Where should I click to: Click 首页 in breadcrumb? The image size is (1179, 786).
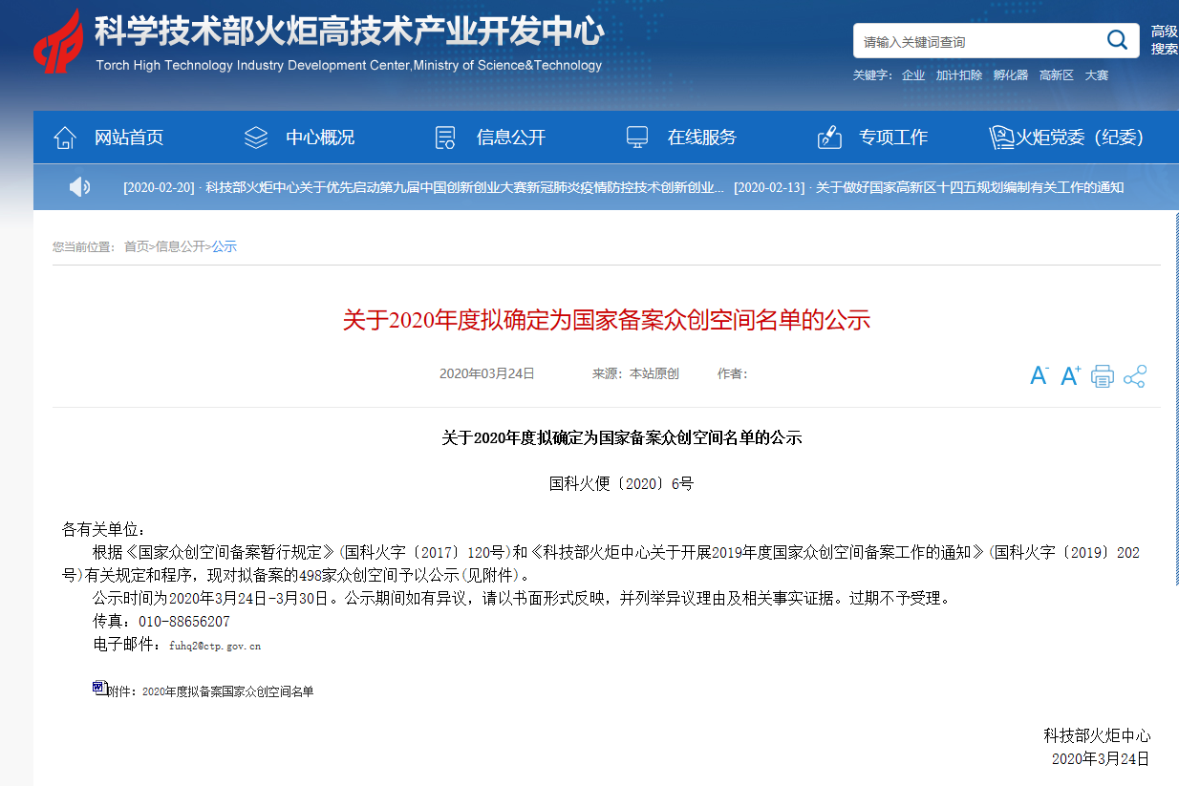coord(137,246)
